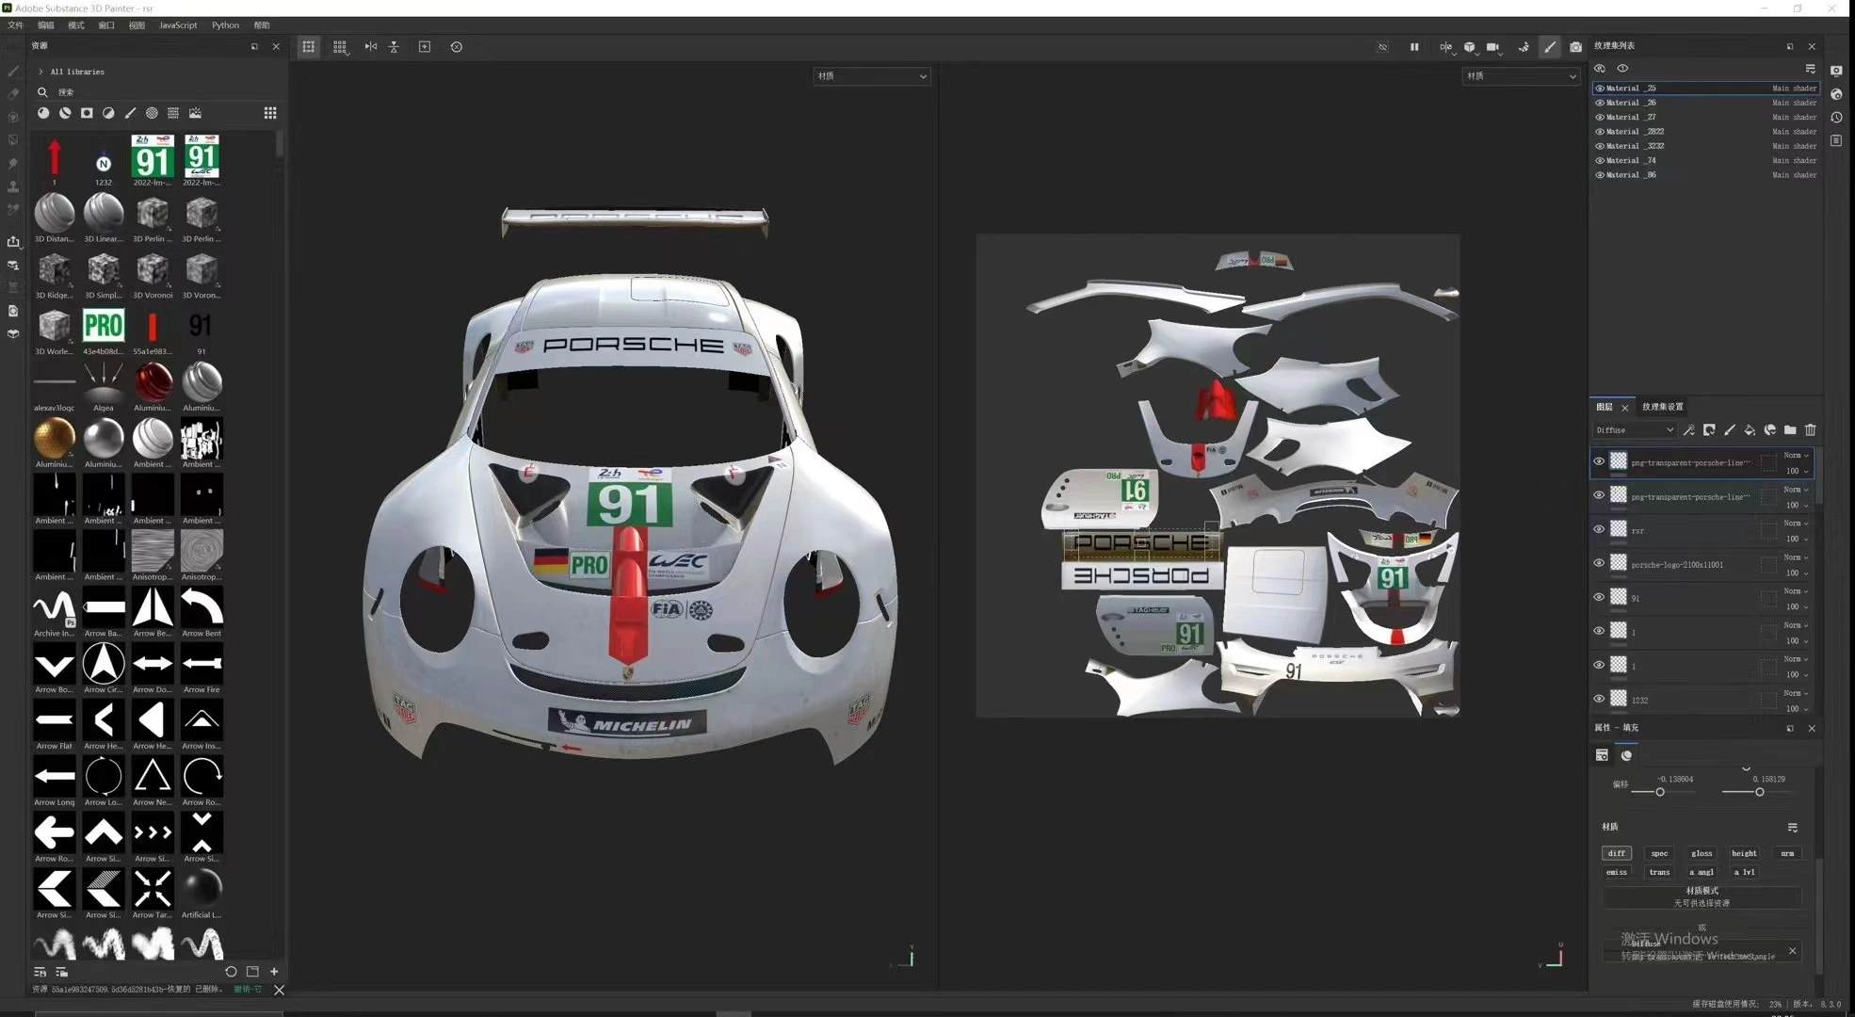Click the reset transform circular icon
Image resolution: width=1855 pixels, height=1017 pixels.
coord(457,46)
